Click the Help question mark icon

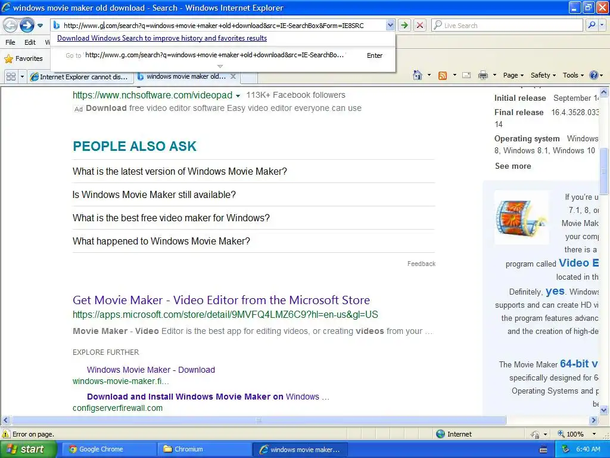coord(594,75)
